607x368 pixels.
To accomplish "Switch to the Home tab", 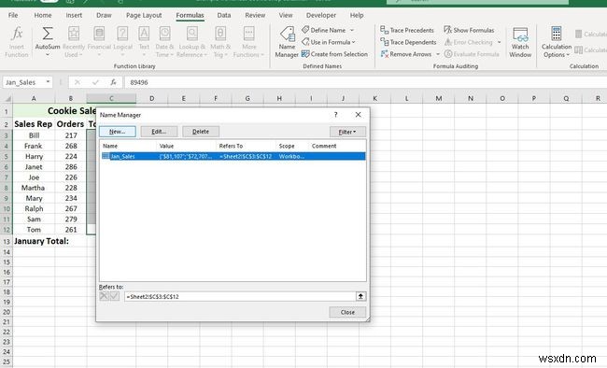I will point(43,15).
